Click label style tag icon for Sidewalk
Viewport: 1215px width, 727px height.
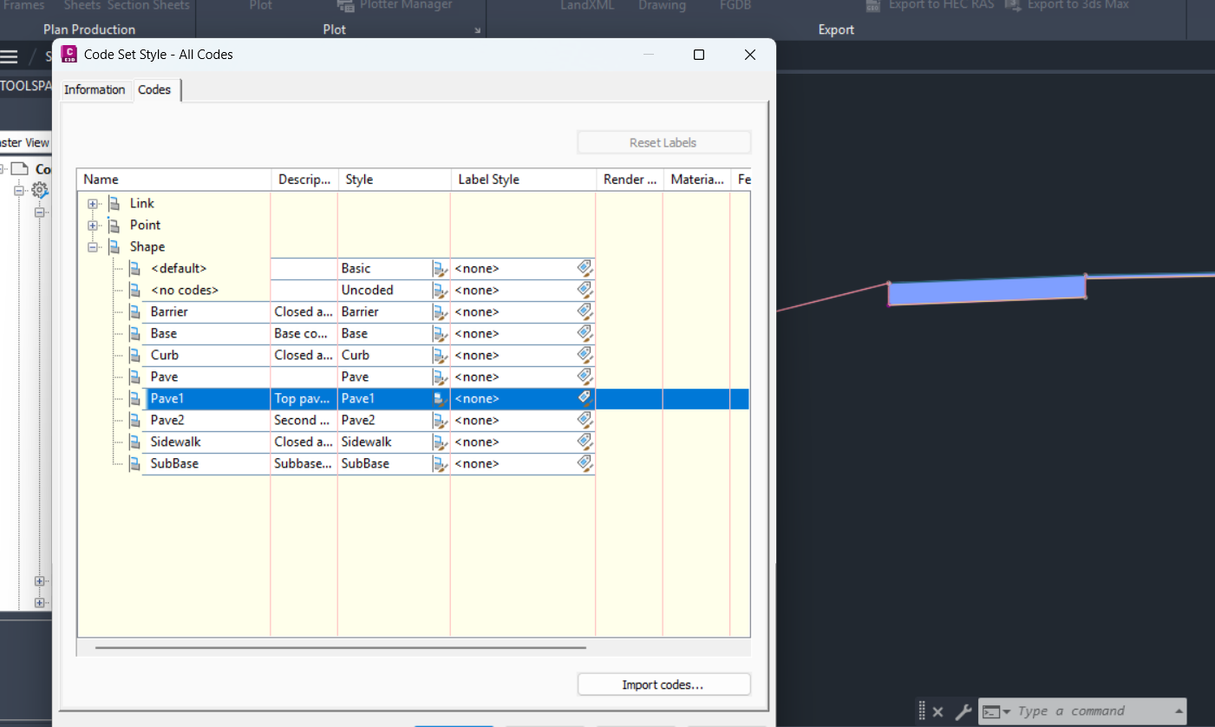[x=585, y=441]
